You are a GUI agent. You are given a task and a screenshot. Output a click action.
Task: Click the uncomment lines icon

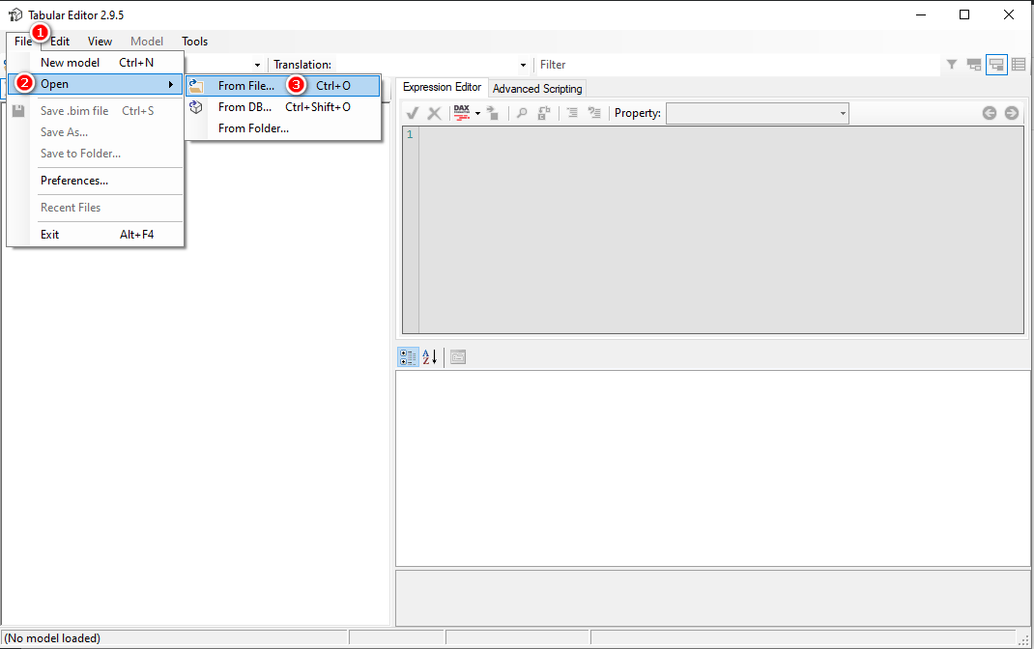coord(594,113)
